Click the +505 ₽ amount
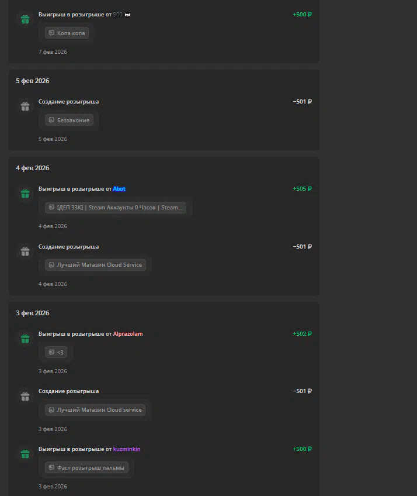This screenshot has width=417, height=496. click(302, 189)
